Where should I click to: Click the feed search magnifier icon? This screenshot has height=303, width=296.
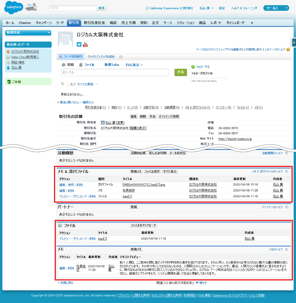[63, 84]
